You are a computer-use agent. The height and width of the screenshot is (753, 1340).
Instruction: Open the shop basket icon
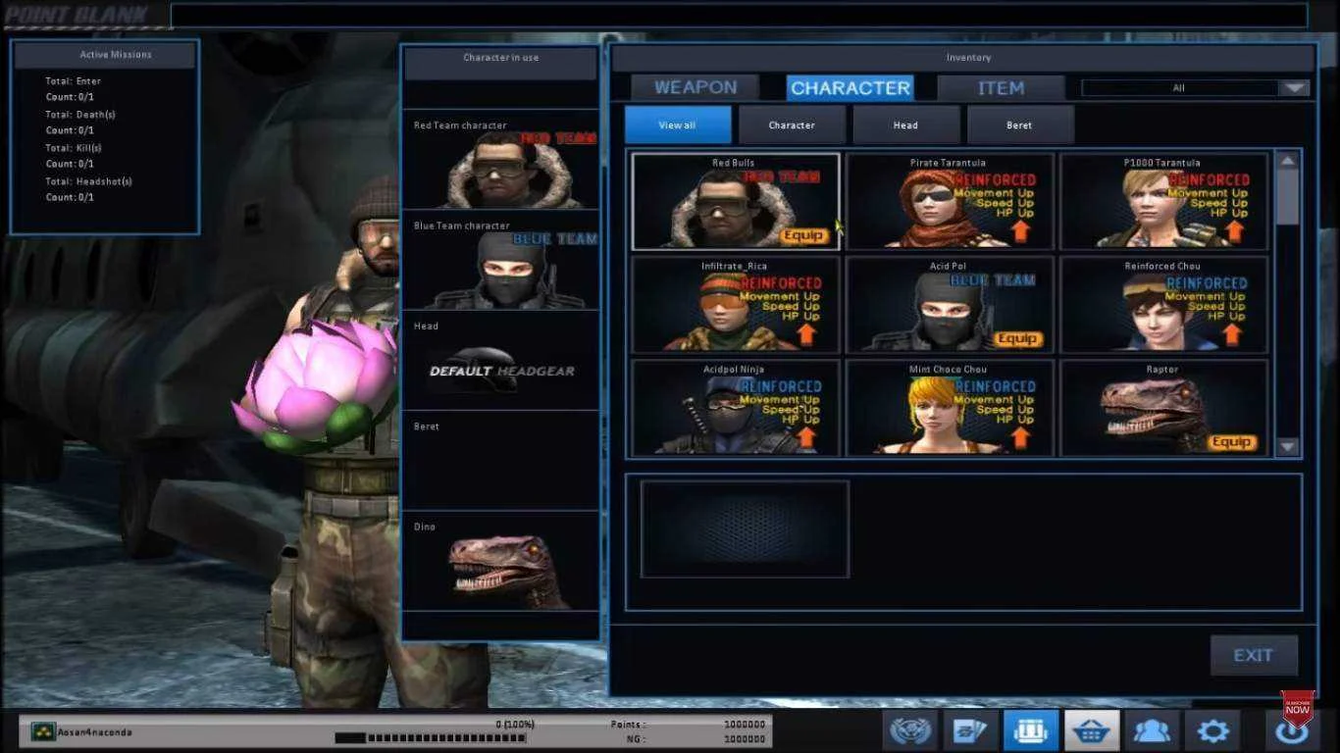[1091, 730]
